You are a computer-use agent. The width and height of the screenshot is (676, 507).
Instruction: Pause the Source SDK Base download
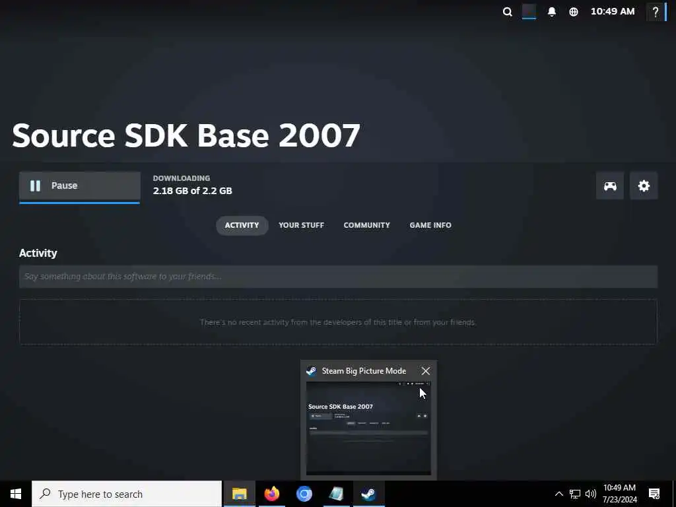80,186
